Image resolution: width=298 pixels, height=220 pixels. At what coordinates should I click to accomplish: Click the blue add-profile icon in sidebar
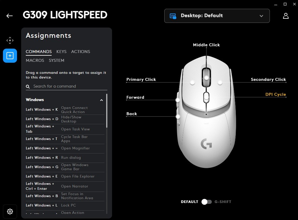(x=10, y=56)
